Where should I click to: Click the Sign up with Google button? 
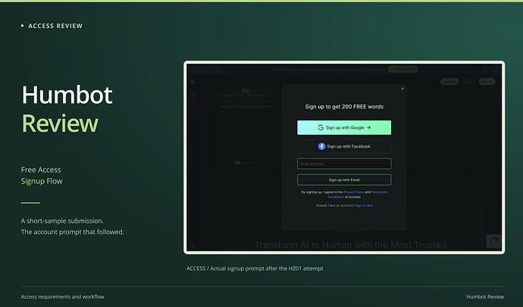coord(344,127)
